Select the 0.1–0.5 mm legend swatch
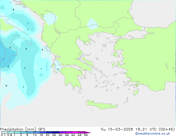Screen dimensions: 176x136 point(5,132)
